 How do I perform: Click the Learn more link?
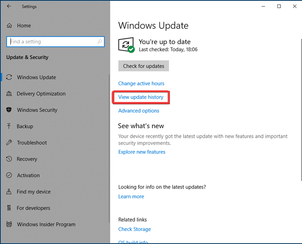click(131, 197)
